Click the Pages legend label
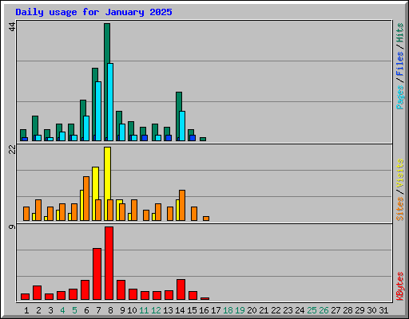The image size is (409, 319). (399, 97)
